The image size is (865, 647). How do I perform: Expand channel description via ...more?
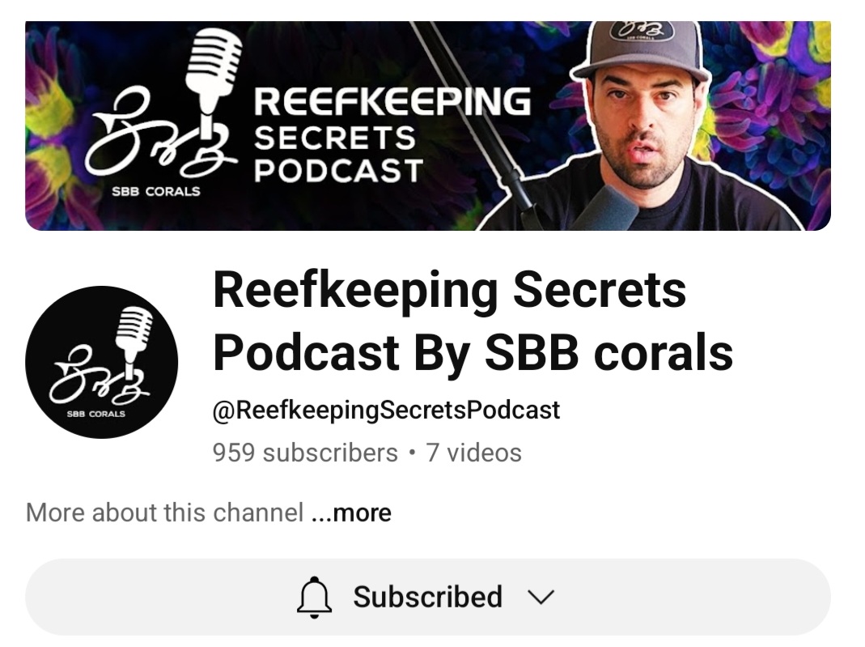click(351, 513)
